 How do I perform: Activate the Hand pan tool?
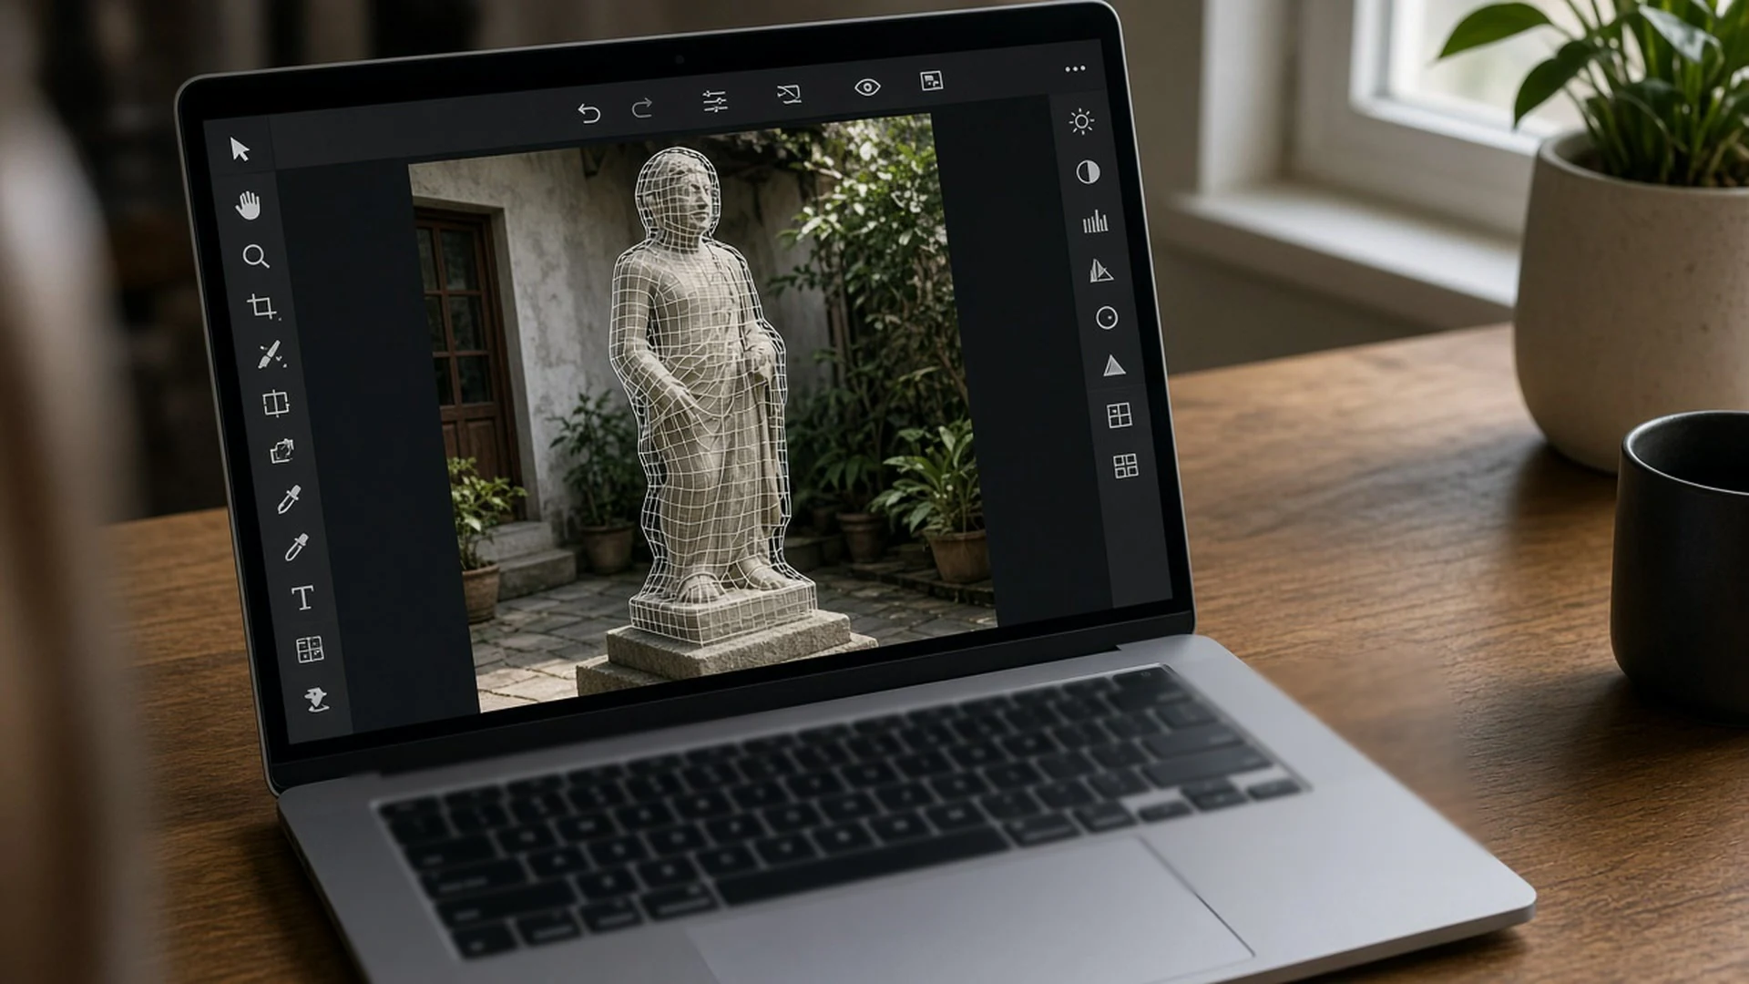pos(248,205)
